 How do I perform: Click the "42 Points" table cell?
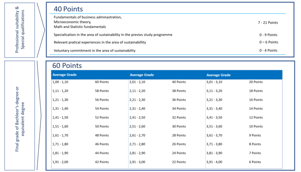(102, 162)
